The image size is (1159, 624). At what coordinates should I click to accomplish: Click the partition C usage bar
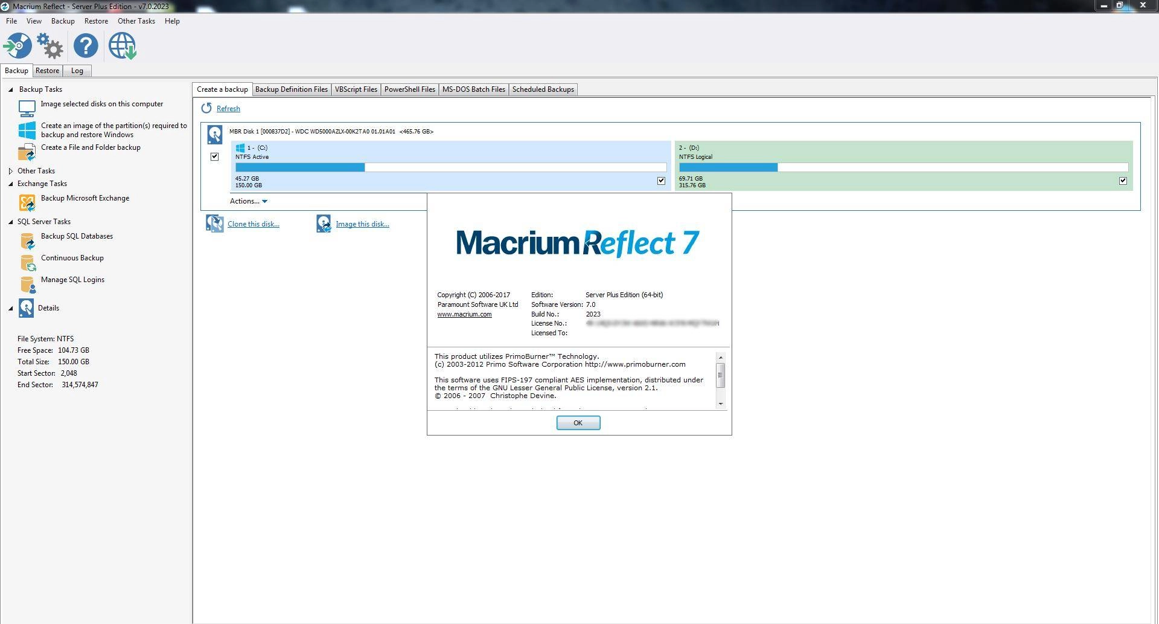[x=451, y=167]
